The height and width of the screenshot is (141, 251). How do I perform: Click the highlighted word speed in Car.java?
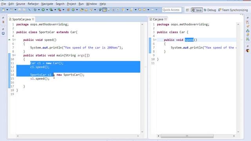189,40
